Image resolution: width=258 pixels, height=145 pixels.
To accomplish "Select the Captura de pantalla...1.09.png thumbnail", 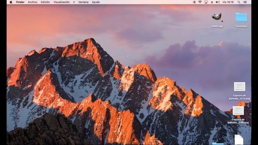I will pyautogui.click(x=238, y=110).
